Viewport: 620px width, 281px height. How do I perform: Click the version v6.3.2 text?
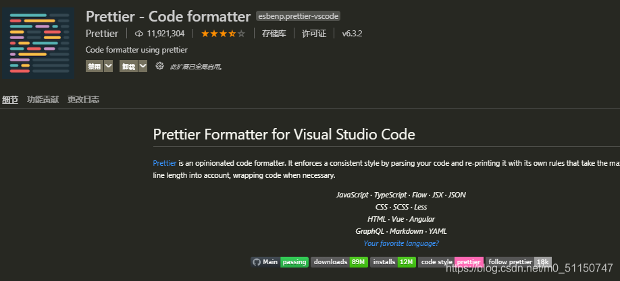pyautogui.click(x=352, y=34)
